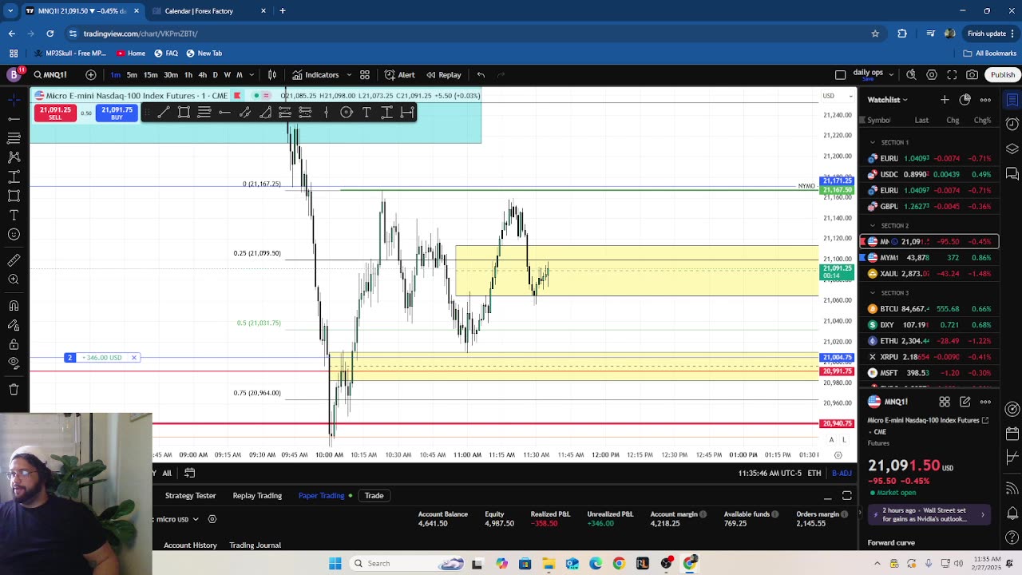1022x575 pixels.
Task: Select the trend line tool in left sidebar
Action: 14,118
